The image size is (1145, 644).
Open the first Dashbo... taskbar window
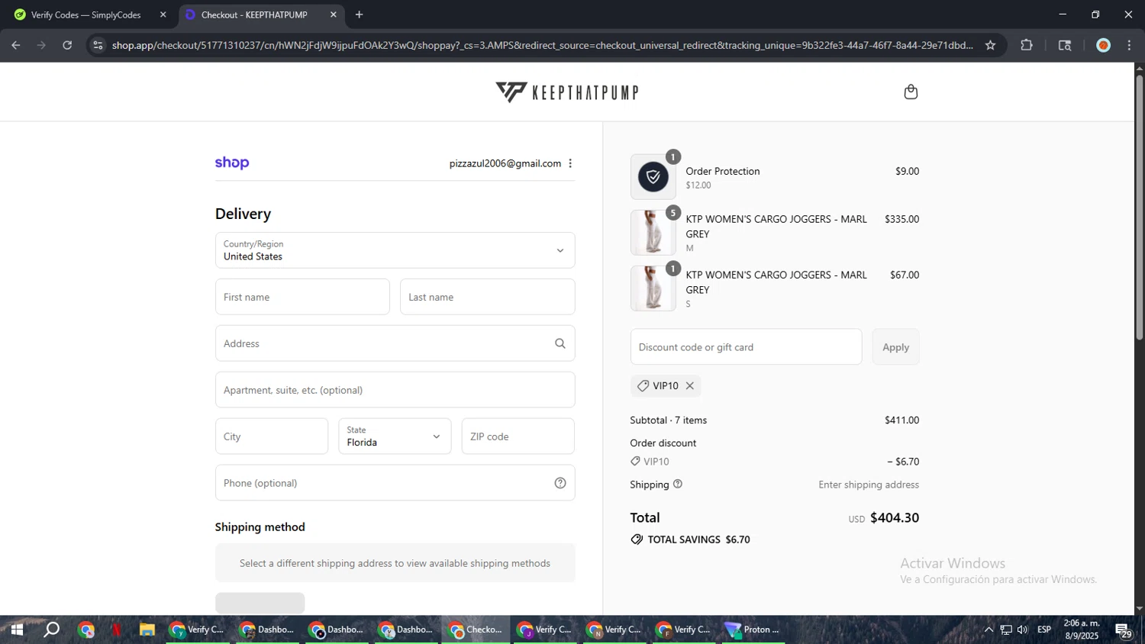point(266,630)
